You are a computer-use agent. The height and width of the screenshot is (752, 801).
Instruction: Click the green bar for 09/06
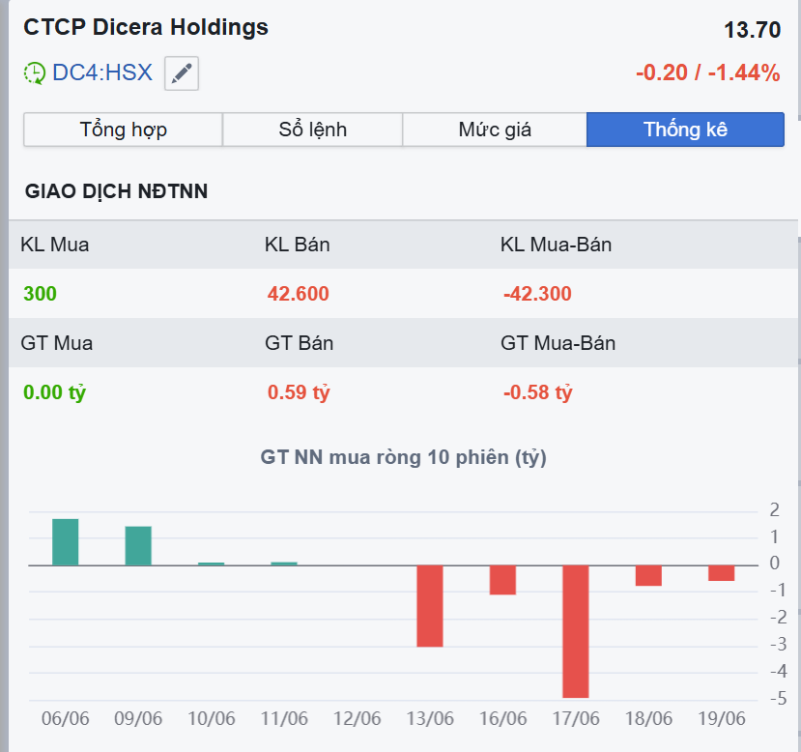pos(138,546)
